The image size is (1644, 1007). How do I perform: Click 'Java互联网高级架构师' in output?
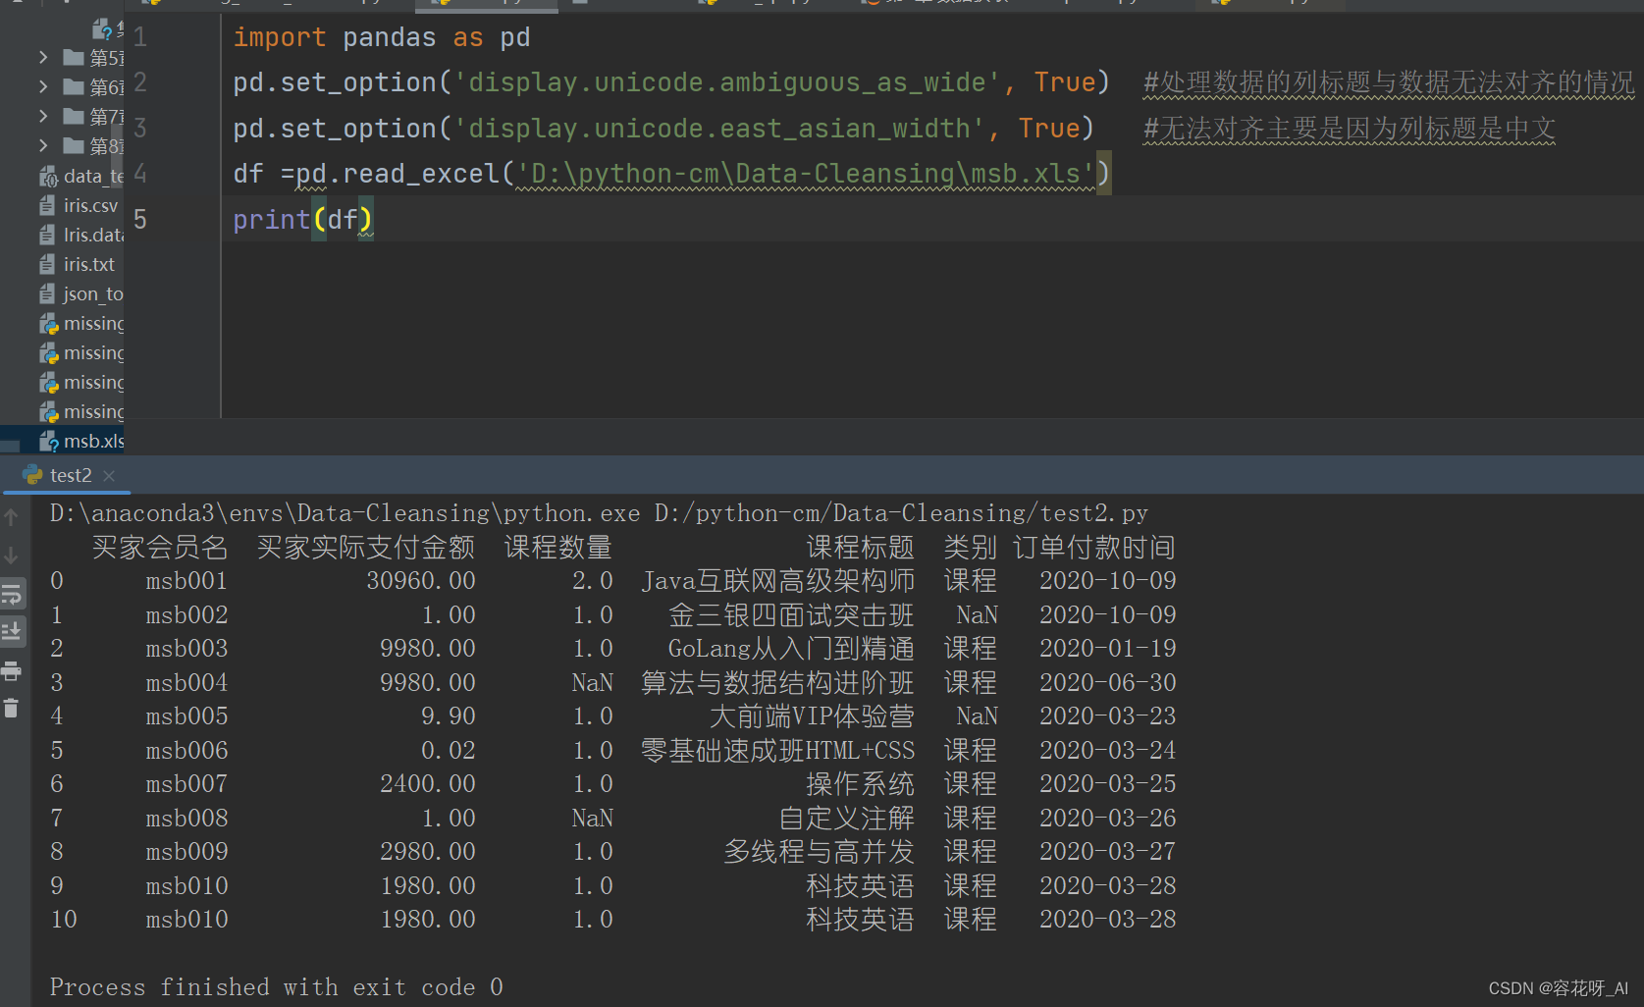777,581
